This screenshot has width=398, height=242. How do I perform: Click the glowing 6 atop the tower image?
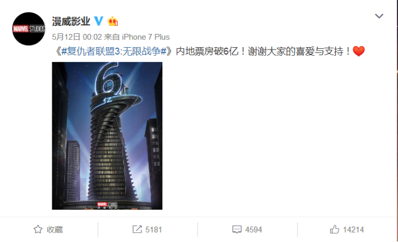(x=108, y=79)
